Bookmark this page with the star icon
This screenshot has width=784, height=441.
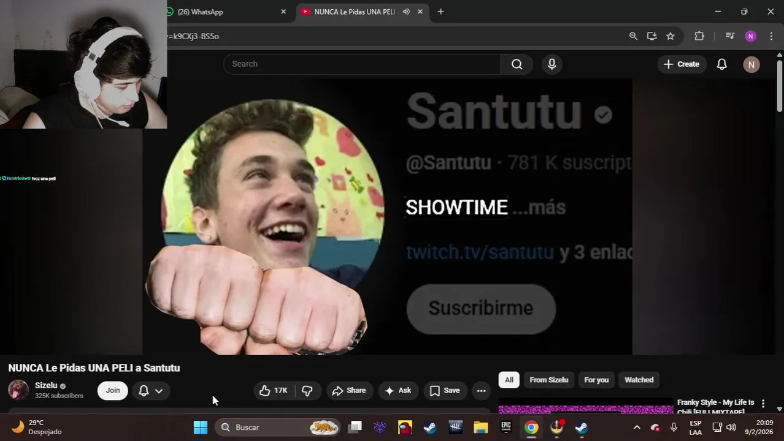pos(671,36)
